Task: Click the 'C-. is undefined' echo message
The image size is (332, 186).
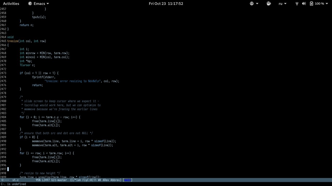Action: 13,184
